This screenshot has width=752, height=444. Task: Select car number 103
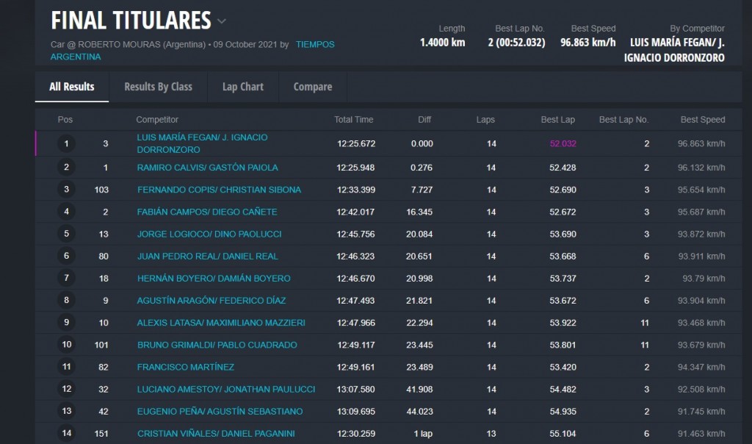click(101, 190)
